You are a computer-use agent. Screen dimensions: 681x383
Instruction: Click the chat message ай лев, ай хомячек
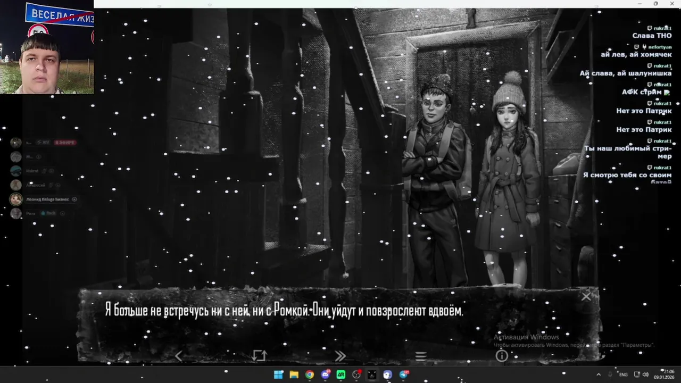coord(636,55)
